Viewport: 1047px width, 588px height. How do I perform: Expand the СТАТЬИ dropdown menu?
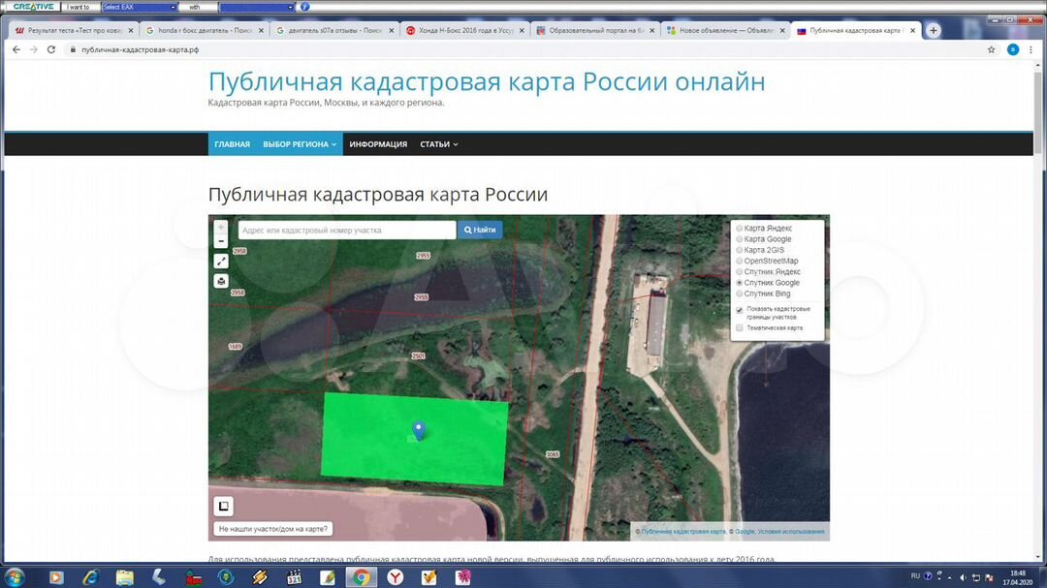point(438,144)
